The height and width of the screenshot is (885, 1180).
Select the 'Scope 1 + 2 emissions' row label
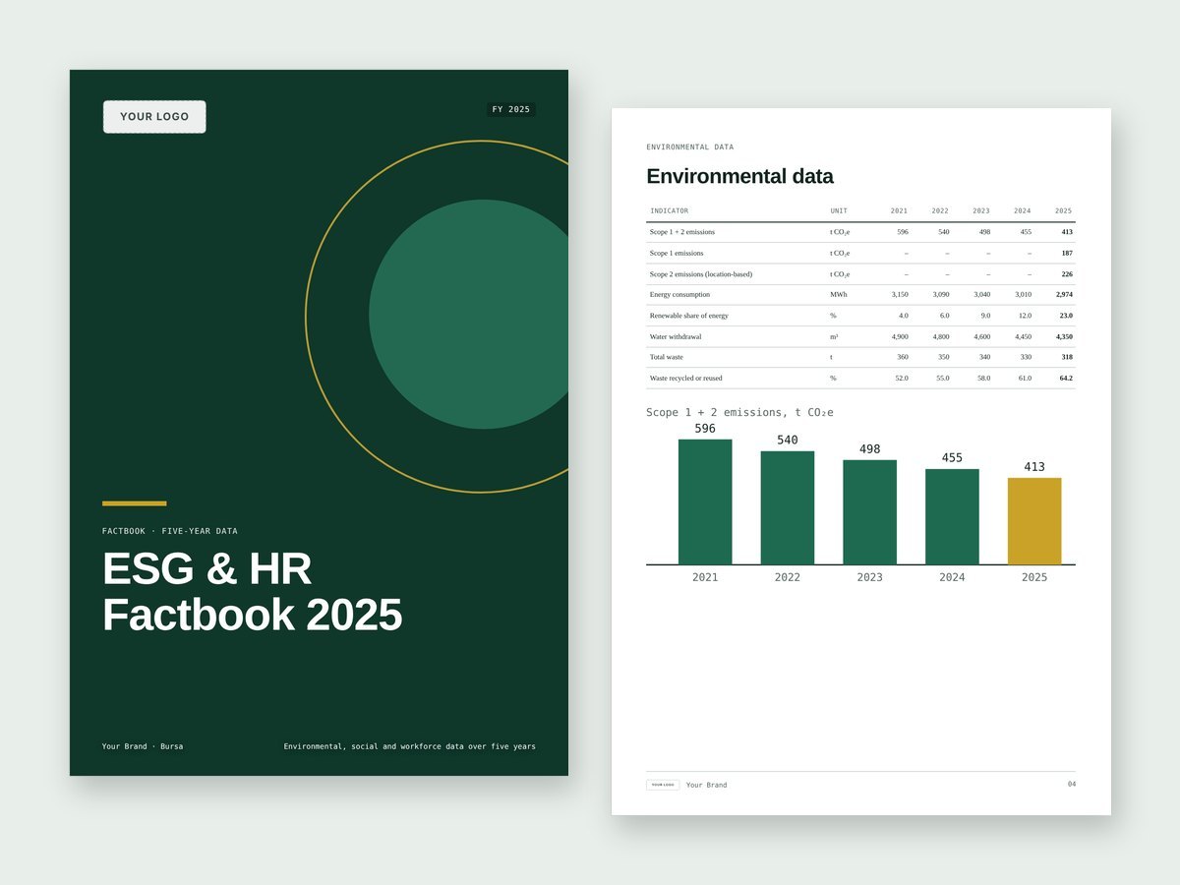coord(682,232)
